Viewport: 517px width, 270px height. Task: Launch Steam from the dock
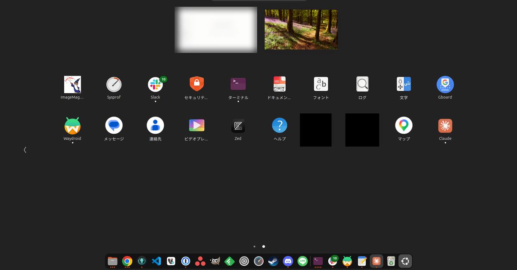(x=273, y=261)
